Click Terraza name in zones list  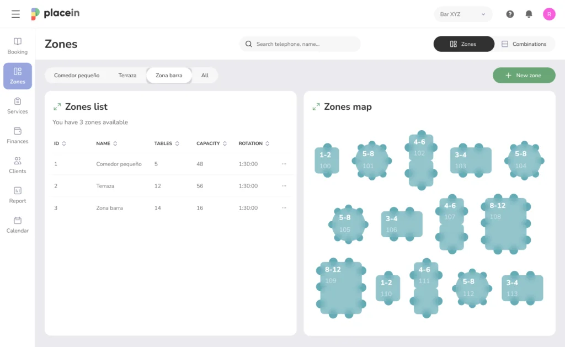coord(105,186)
